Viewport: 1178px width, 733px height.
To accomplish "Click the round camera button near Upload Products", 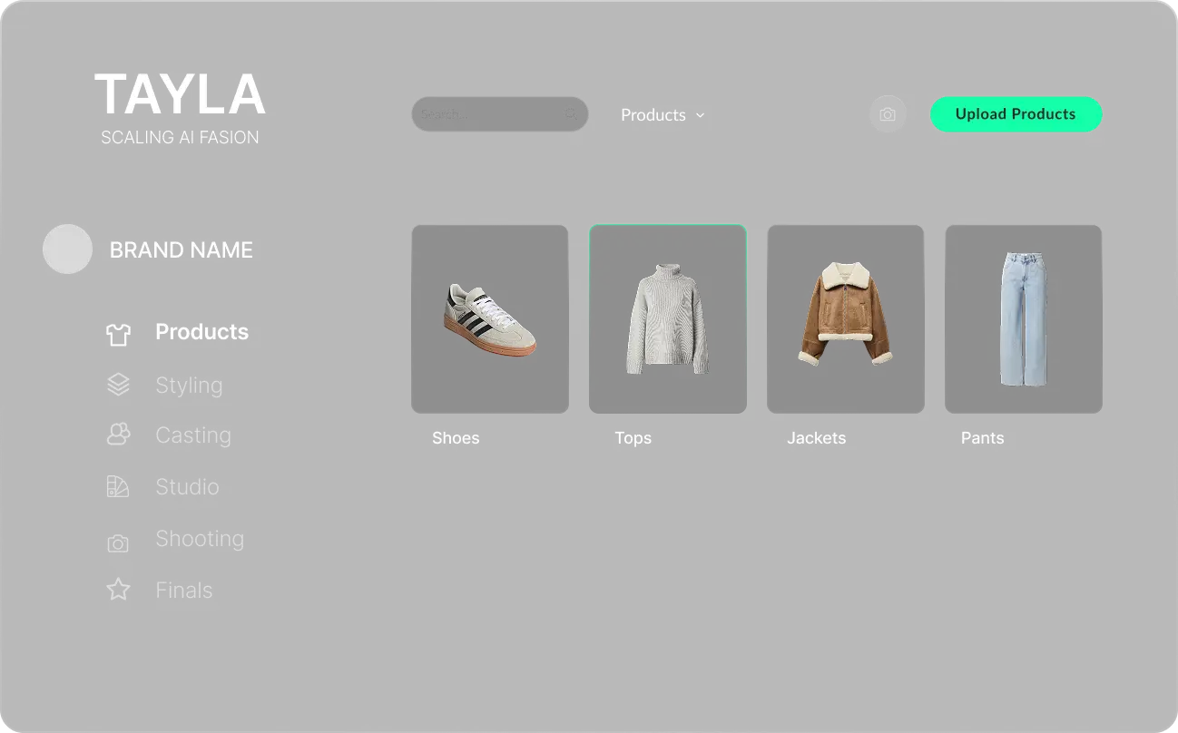I will click(x=888, y=114).
